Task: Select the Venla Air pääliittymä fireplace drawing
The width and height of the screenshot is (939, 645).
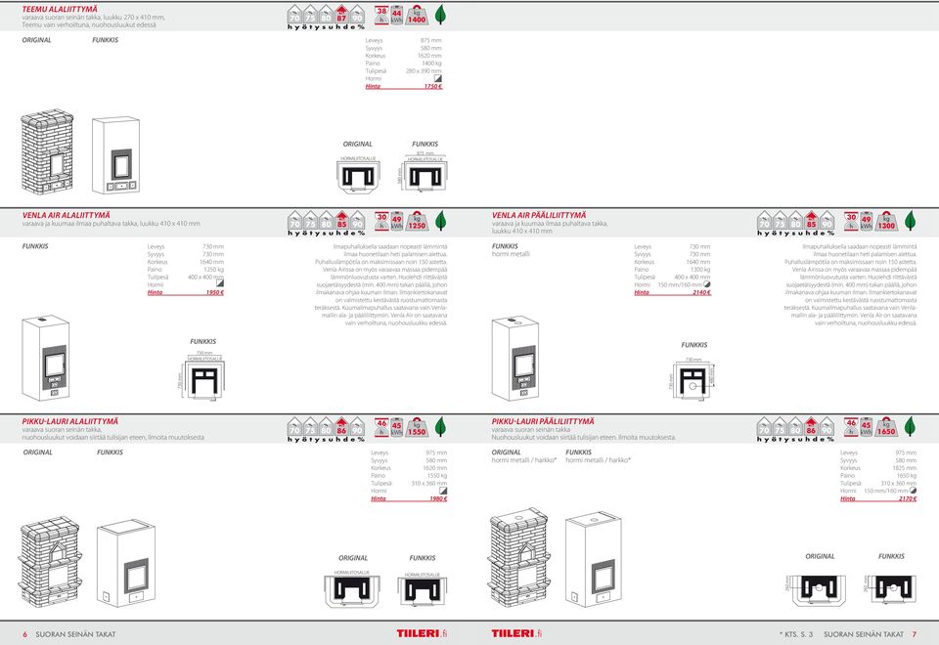Action: click(x=515, y=358)
